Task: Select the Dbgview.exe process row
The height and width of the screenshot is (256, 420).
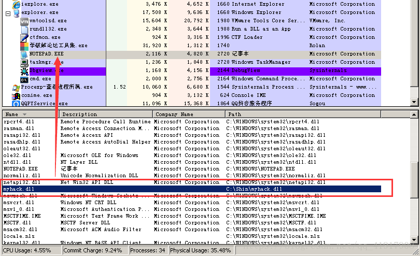Action: [191, 70]
